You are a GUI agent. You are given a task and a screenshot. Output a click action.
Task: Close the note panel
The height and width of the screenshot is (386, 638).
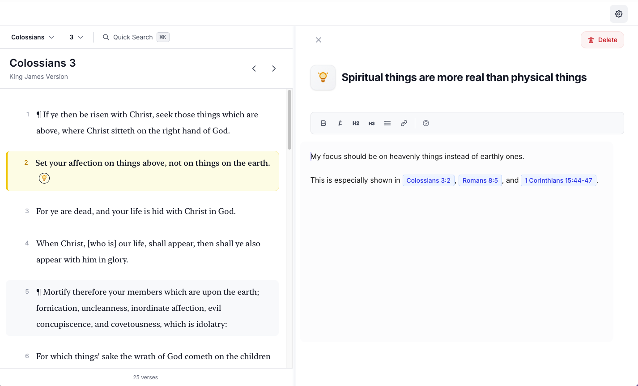[319, 39]
